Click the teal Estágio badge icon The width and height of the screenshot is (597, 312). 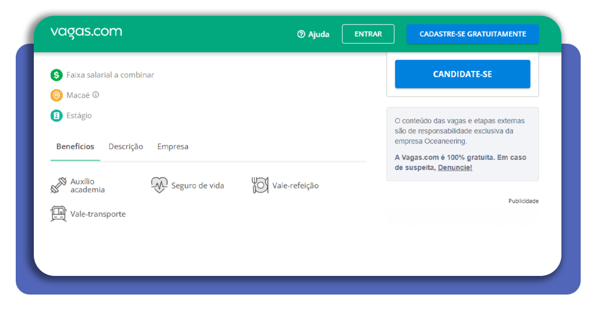[x=57, y=116]
